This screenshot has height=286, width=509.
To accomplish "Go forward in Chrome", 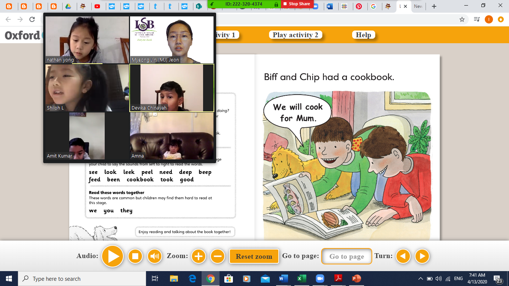I will tap(20, 19).
